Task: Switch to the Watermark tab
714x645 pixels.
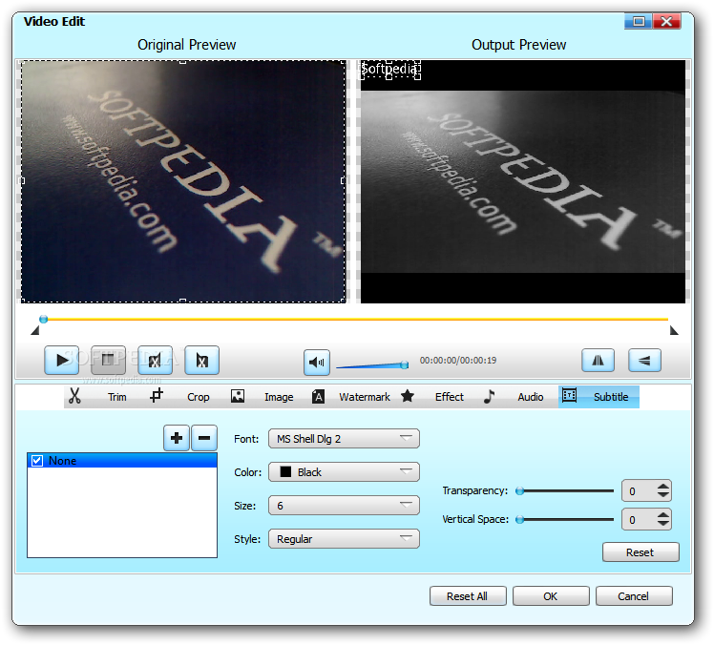Action: (351, 397)
